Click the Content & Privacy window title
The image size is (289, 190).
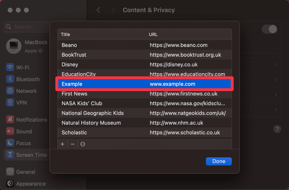tap(149, 10)
